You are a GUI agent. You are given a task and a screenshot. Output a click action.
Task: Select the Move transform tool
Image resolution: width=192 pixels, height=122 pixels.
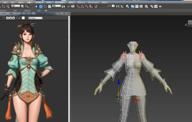(40, 6)
